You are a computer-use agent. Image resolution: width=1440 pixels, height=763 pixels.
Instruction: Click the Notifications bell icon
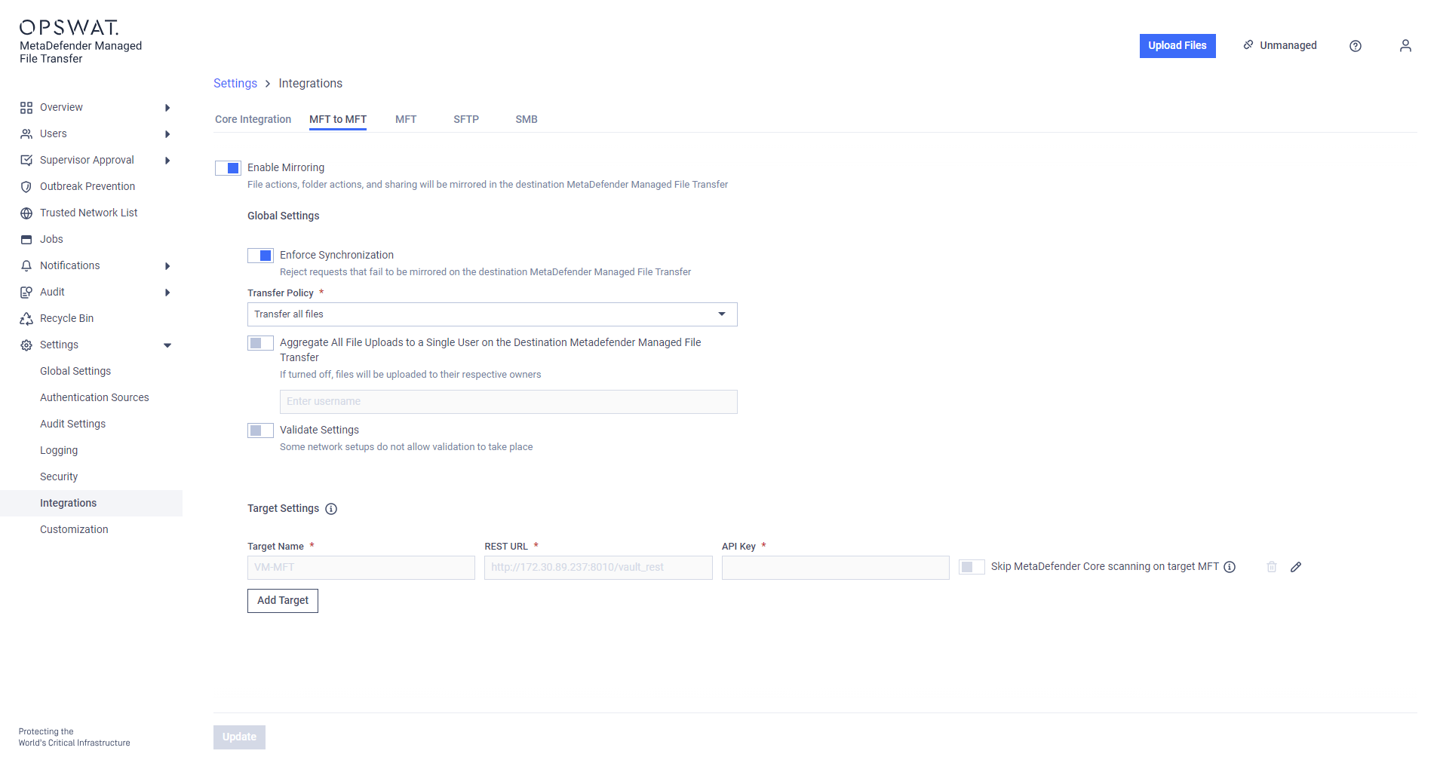point(26,266)
